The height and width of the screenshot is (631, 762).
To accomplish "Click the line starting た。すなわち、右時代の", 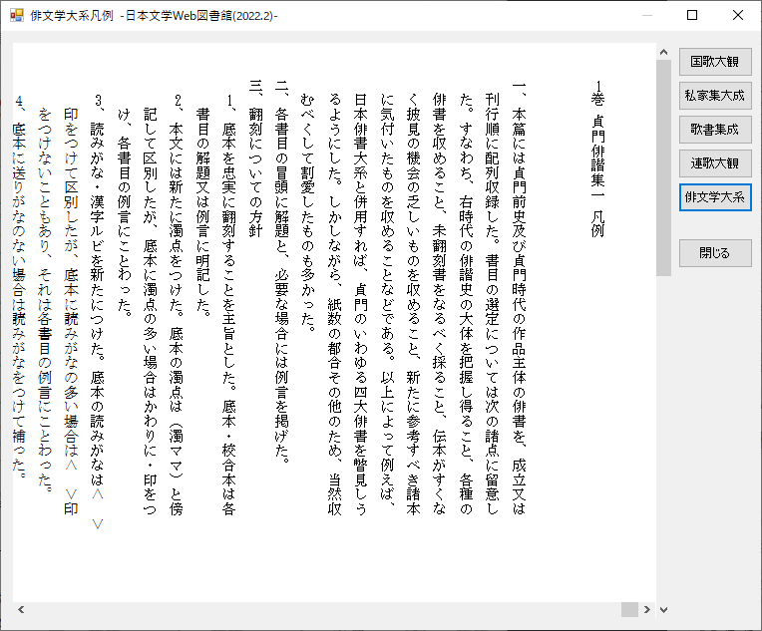I will pyautogui.click(x=466, y=304).
